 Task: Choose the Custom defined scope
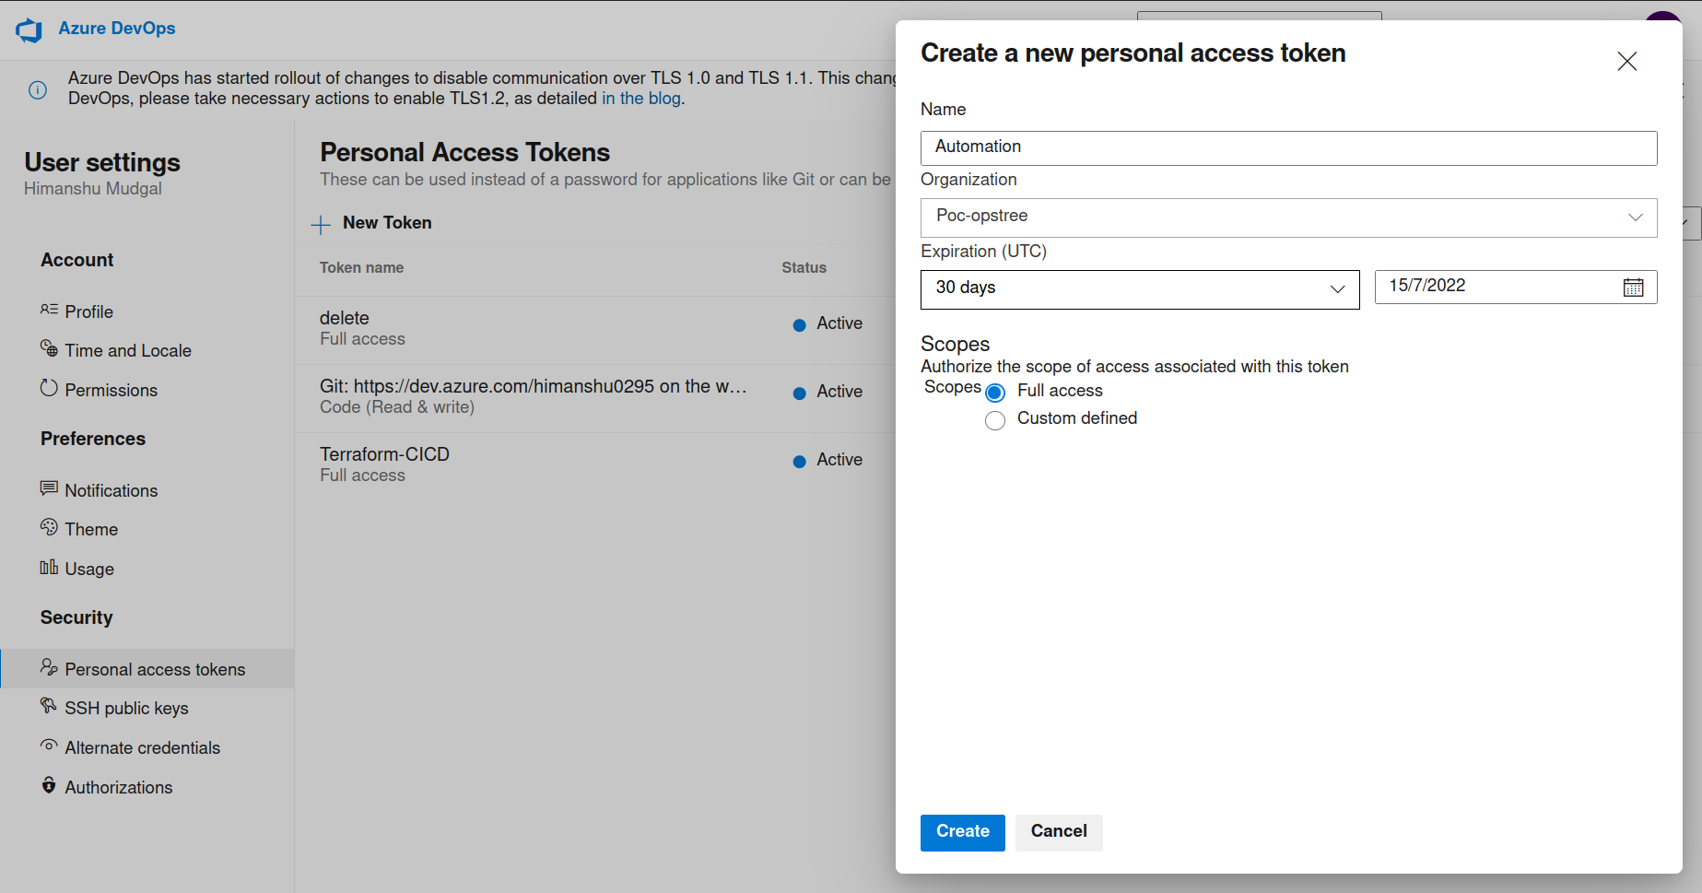click(x=995, y=420)
